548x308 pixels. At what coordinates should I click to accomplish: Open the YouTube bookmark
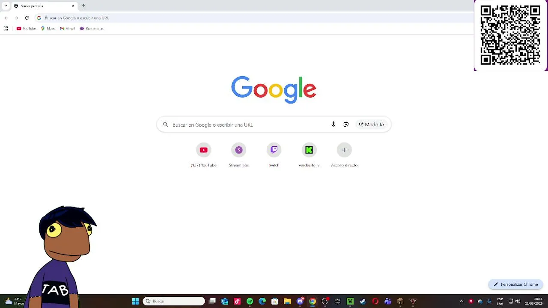(26, 28)
